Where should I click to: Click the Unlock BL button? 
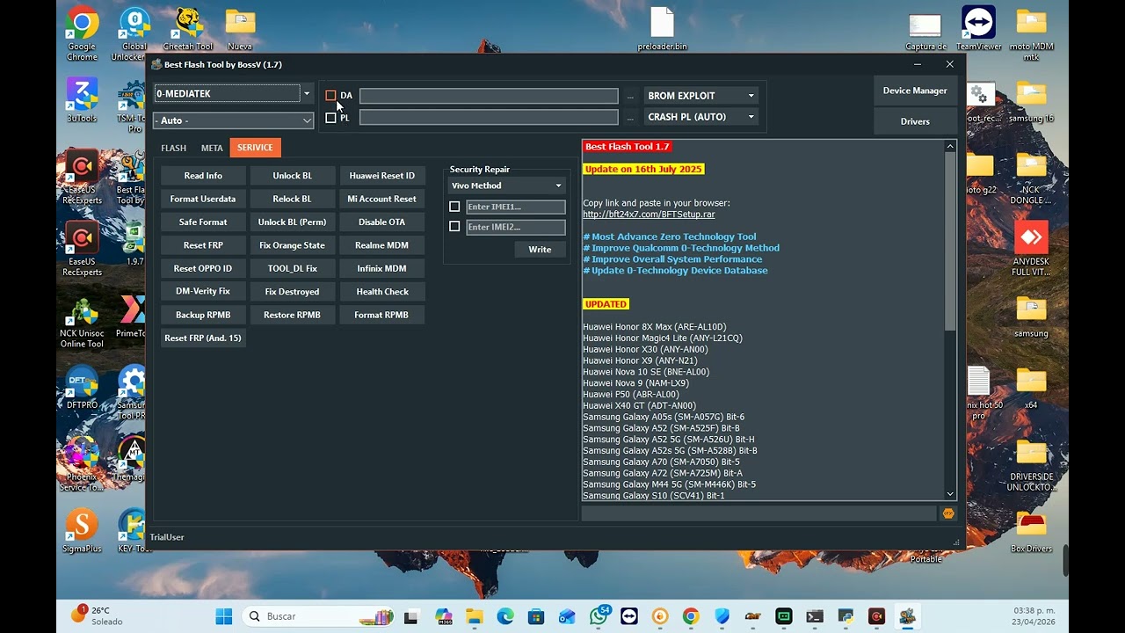coord(293,176)
